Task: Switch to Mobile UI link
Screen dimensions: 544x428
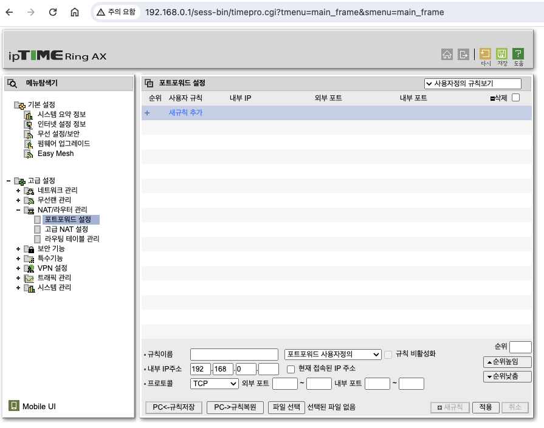Action: tap(39, 407)
